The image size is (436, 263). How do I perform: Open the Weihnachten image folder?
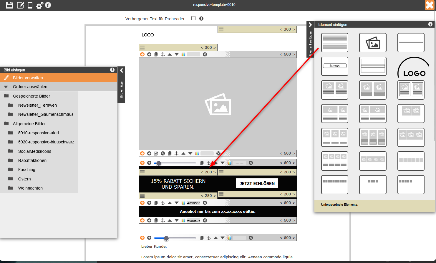(x=30, y=188)
